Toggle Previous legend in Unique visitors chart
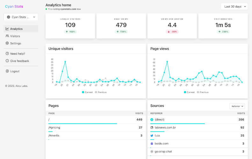252x159 pixels. pyautogui.click(x=101, y=92)
